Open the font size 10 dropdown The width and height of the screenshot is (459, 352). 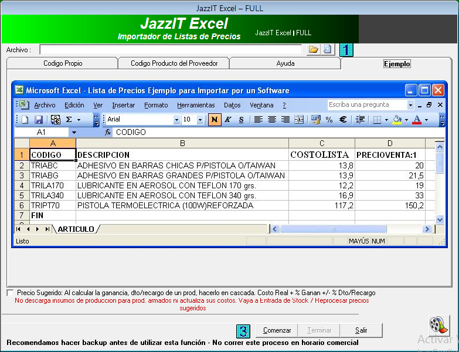(200, 120)
